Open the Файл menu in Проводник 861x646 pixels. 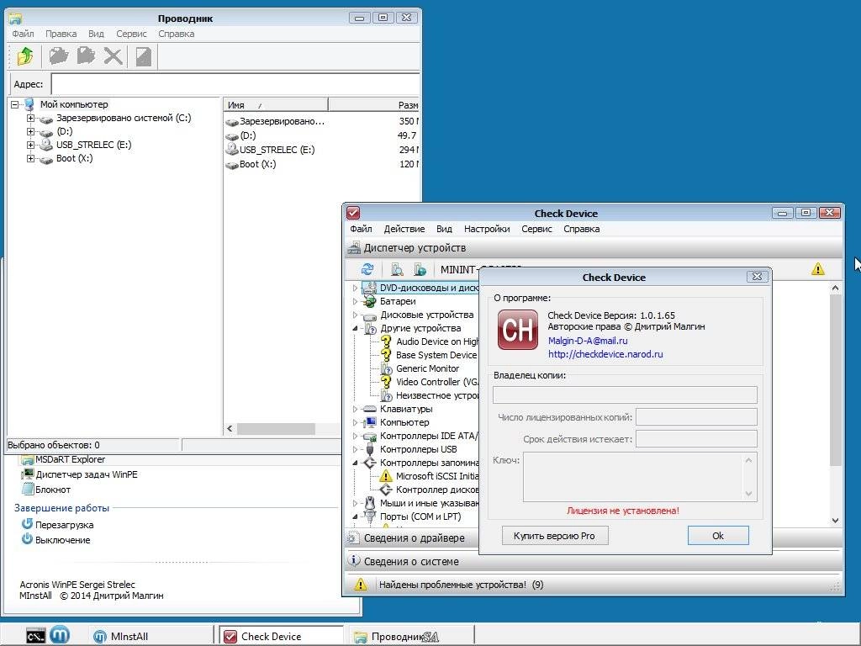click(23, 34)
